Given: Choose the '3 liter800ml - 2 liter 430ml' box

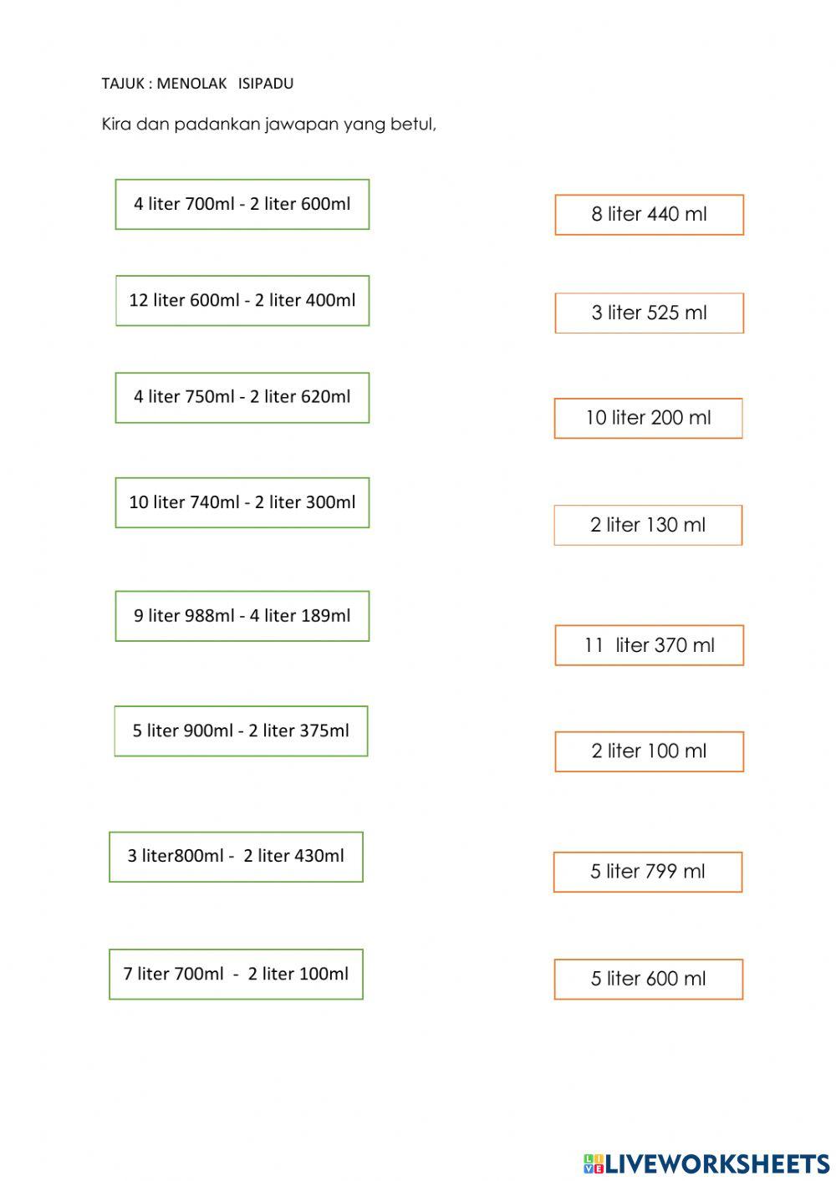Looking at the screenshot, I should tap(236, 857).
